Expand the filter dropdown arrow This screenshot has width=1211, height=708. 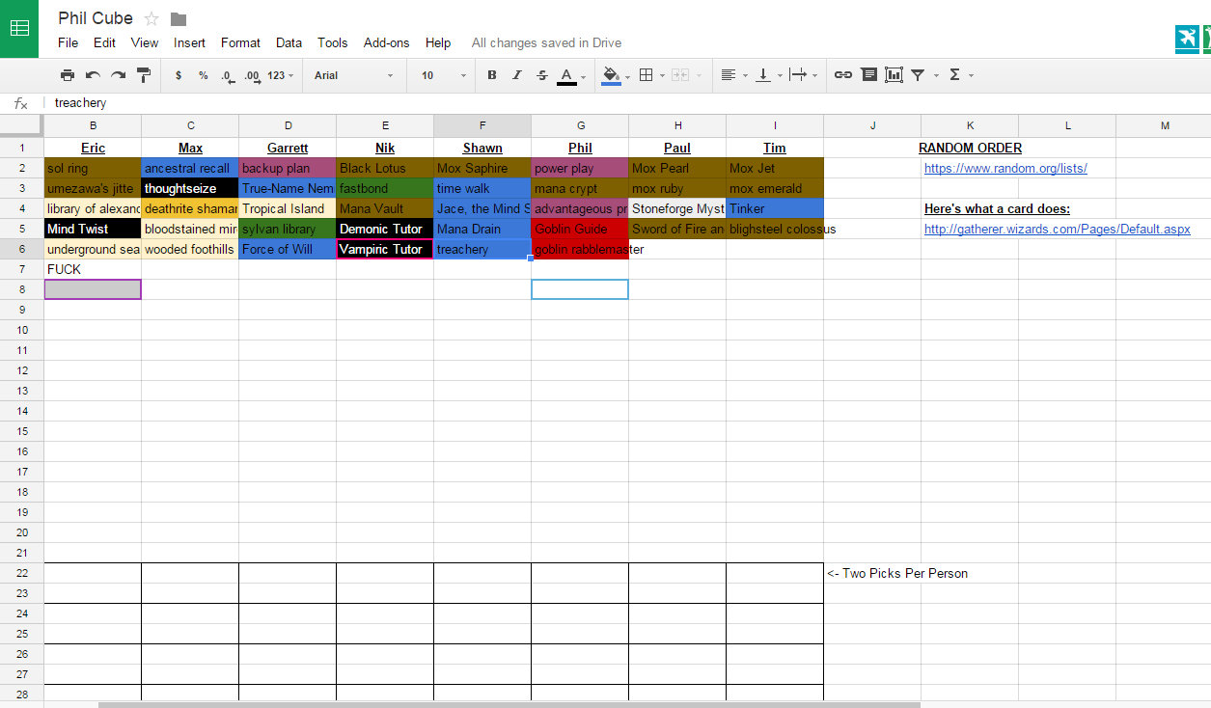(935, 76)
